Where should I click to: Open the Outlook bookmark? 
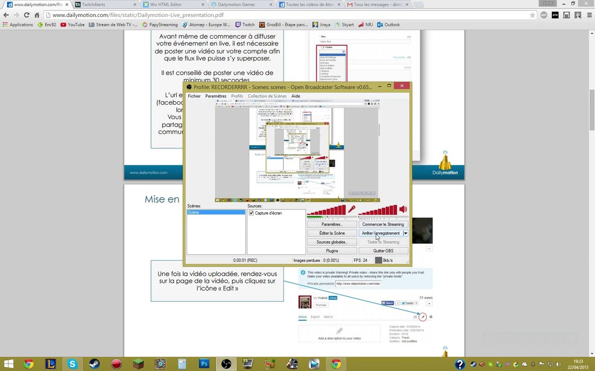click(389, 25)
